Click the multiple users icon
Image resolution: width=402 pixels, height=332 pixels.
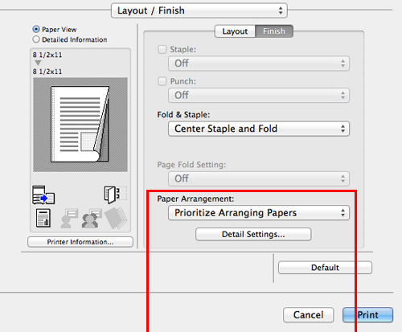[x=92, y=219]
